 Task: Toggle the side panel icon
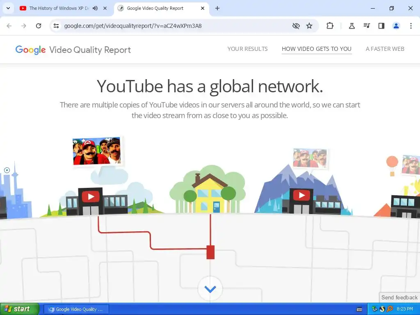381,26
